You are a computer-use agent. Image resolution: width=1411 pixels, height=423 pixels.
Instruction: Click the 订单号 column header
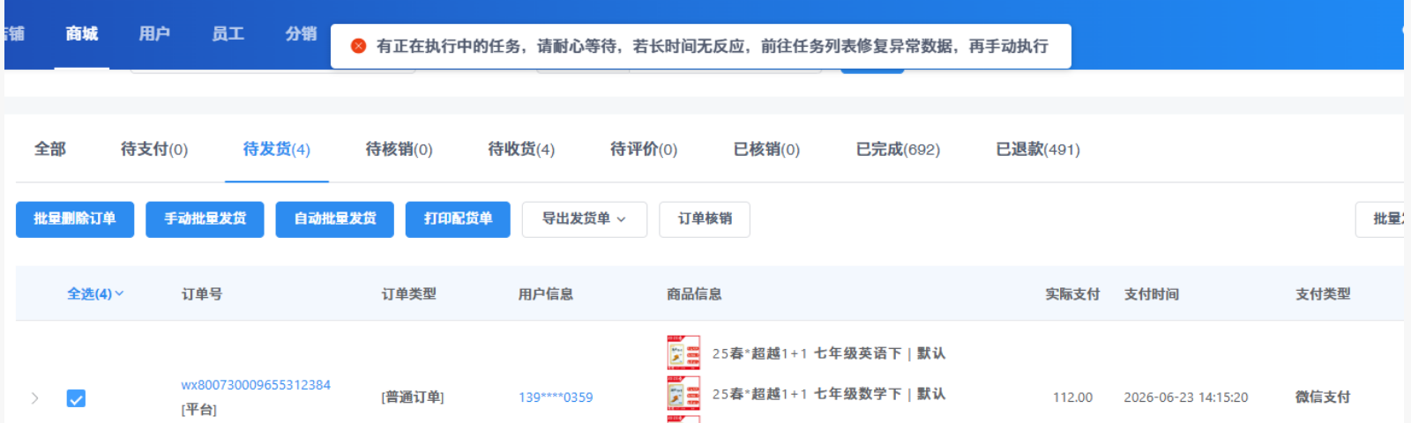click(x=202, y=294)
